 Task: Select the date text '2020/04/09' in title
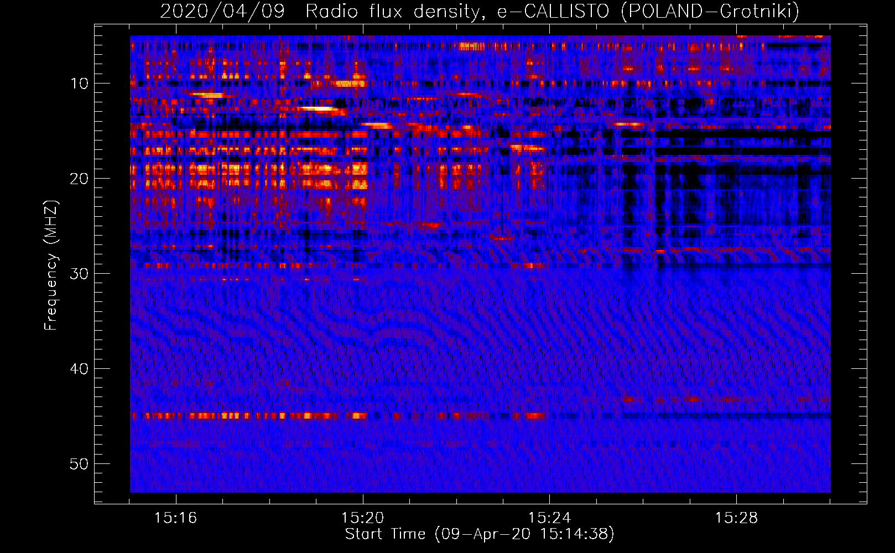(x=222, y=12)
